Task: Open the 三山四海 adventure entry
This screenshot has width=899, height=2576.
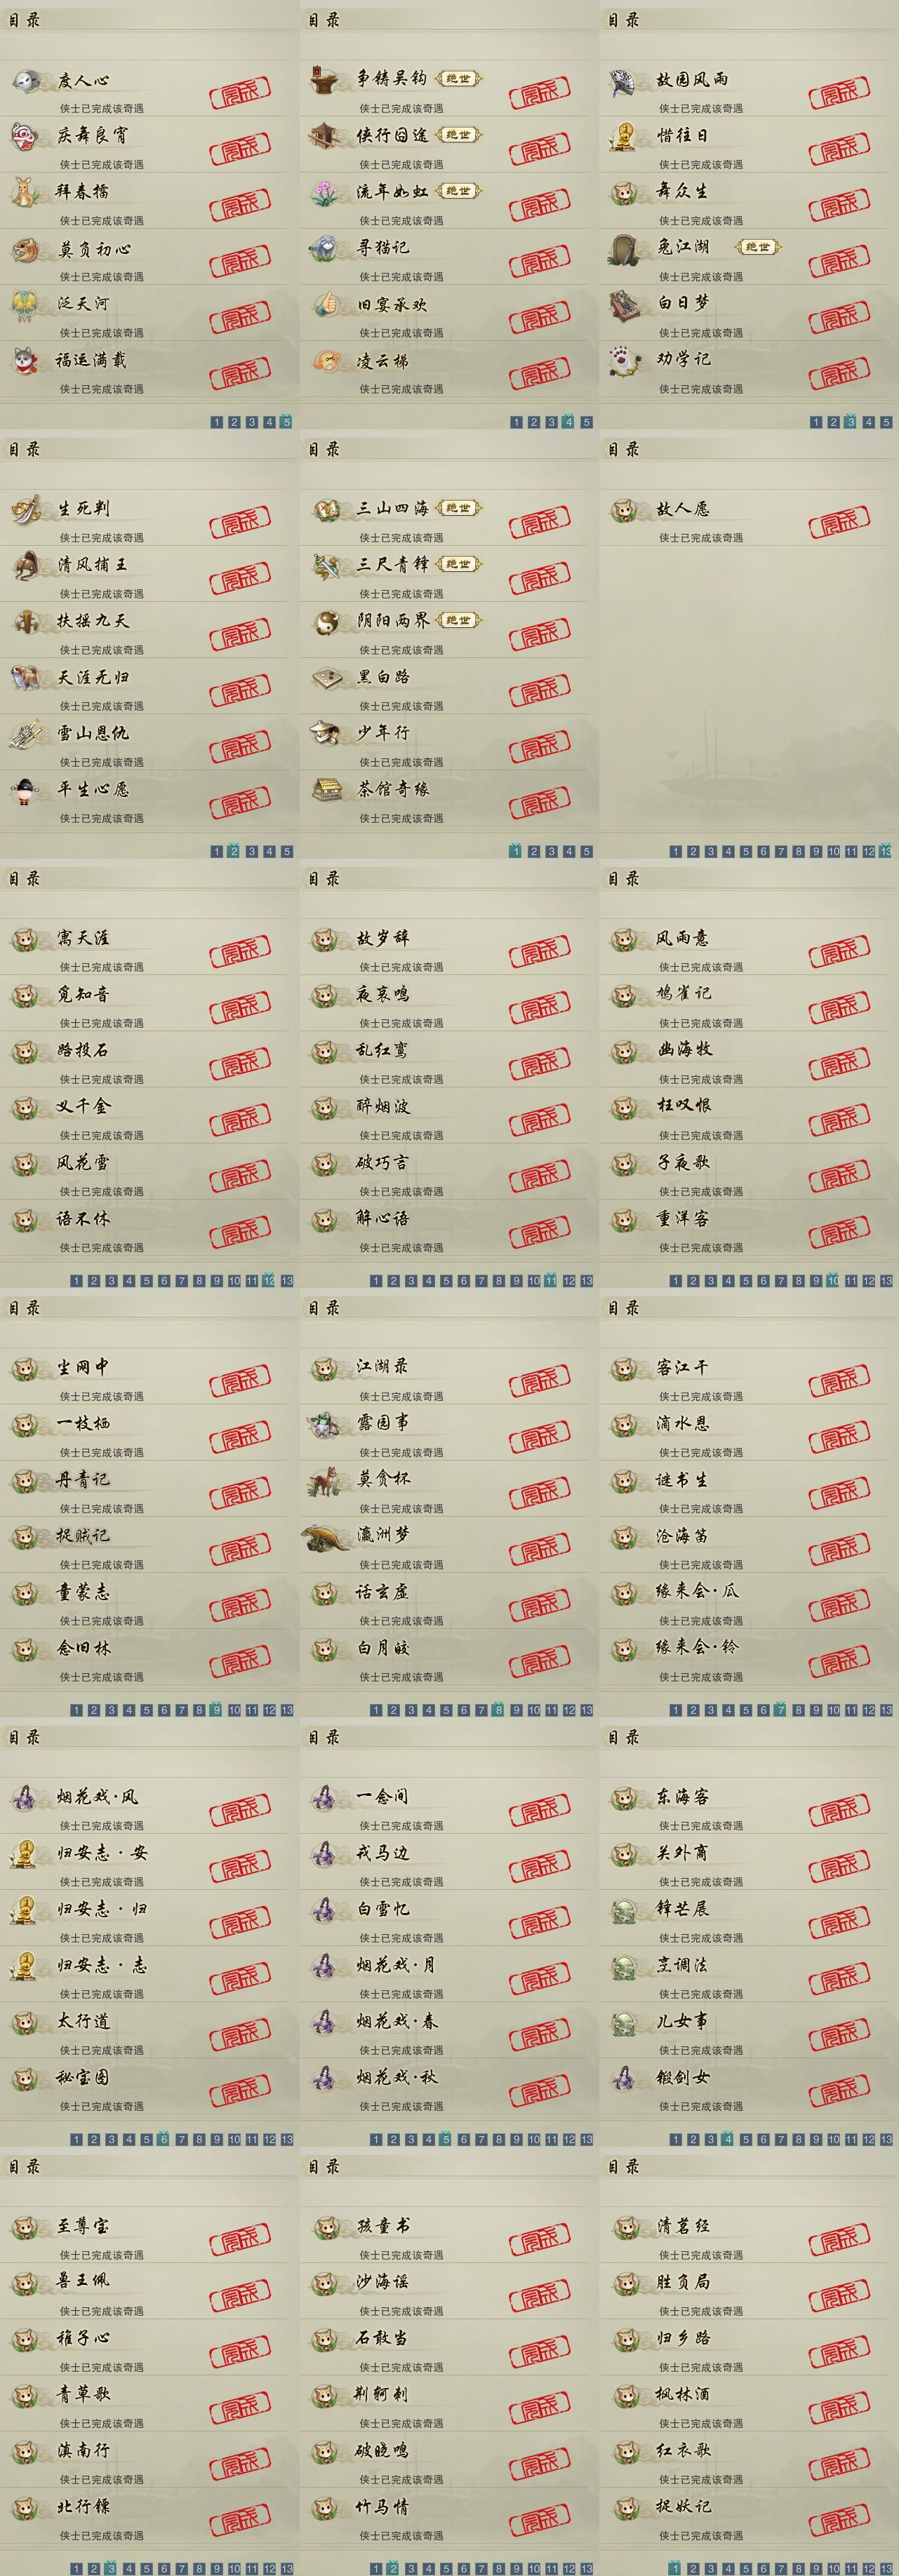Action: (445, 518)
